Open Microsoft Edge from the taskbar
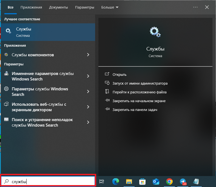Viewport: 216px width, 187px height. [x=116, y=181]
